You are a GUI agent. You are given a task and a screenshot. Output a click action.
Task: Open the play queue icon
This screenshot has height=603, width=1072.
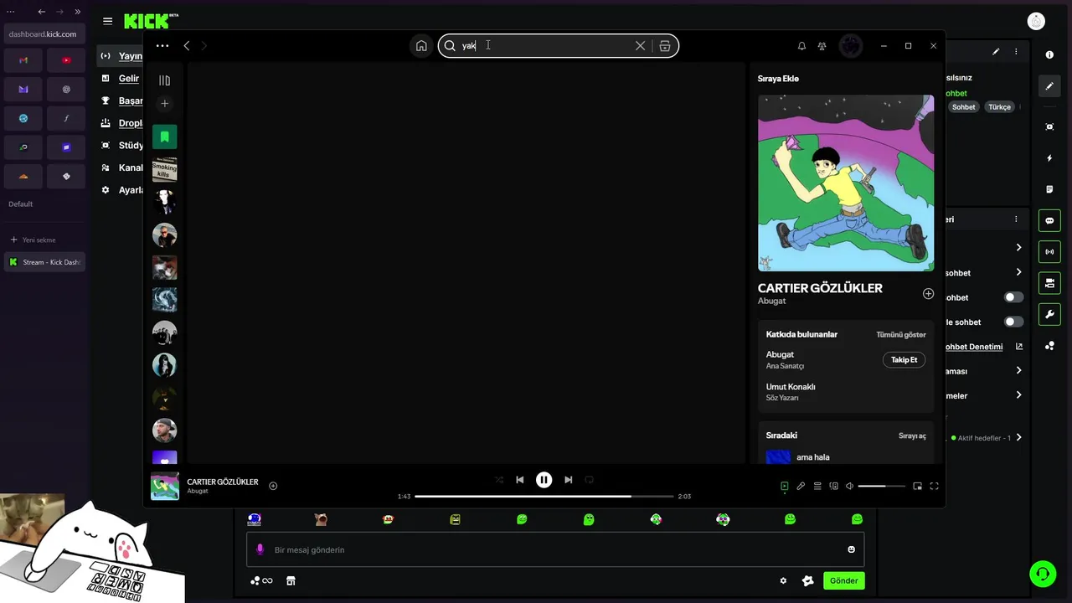[x=817, y=486]
